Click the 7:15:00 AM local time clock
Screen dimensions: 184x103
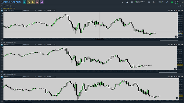161,2
